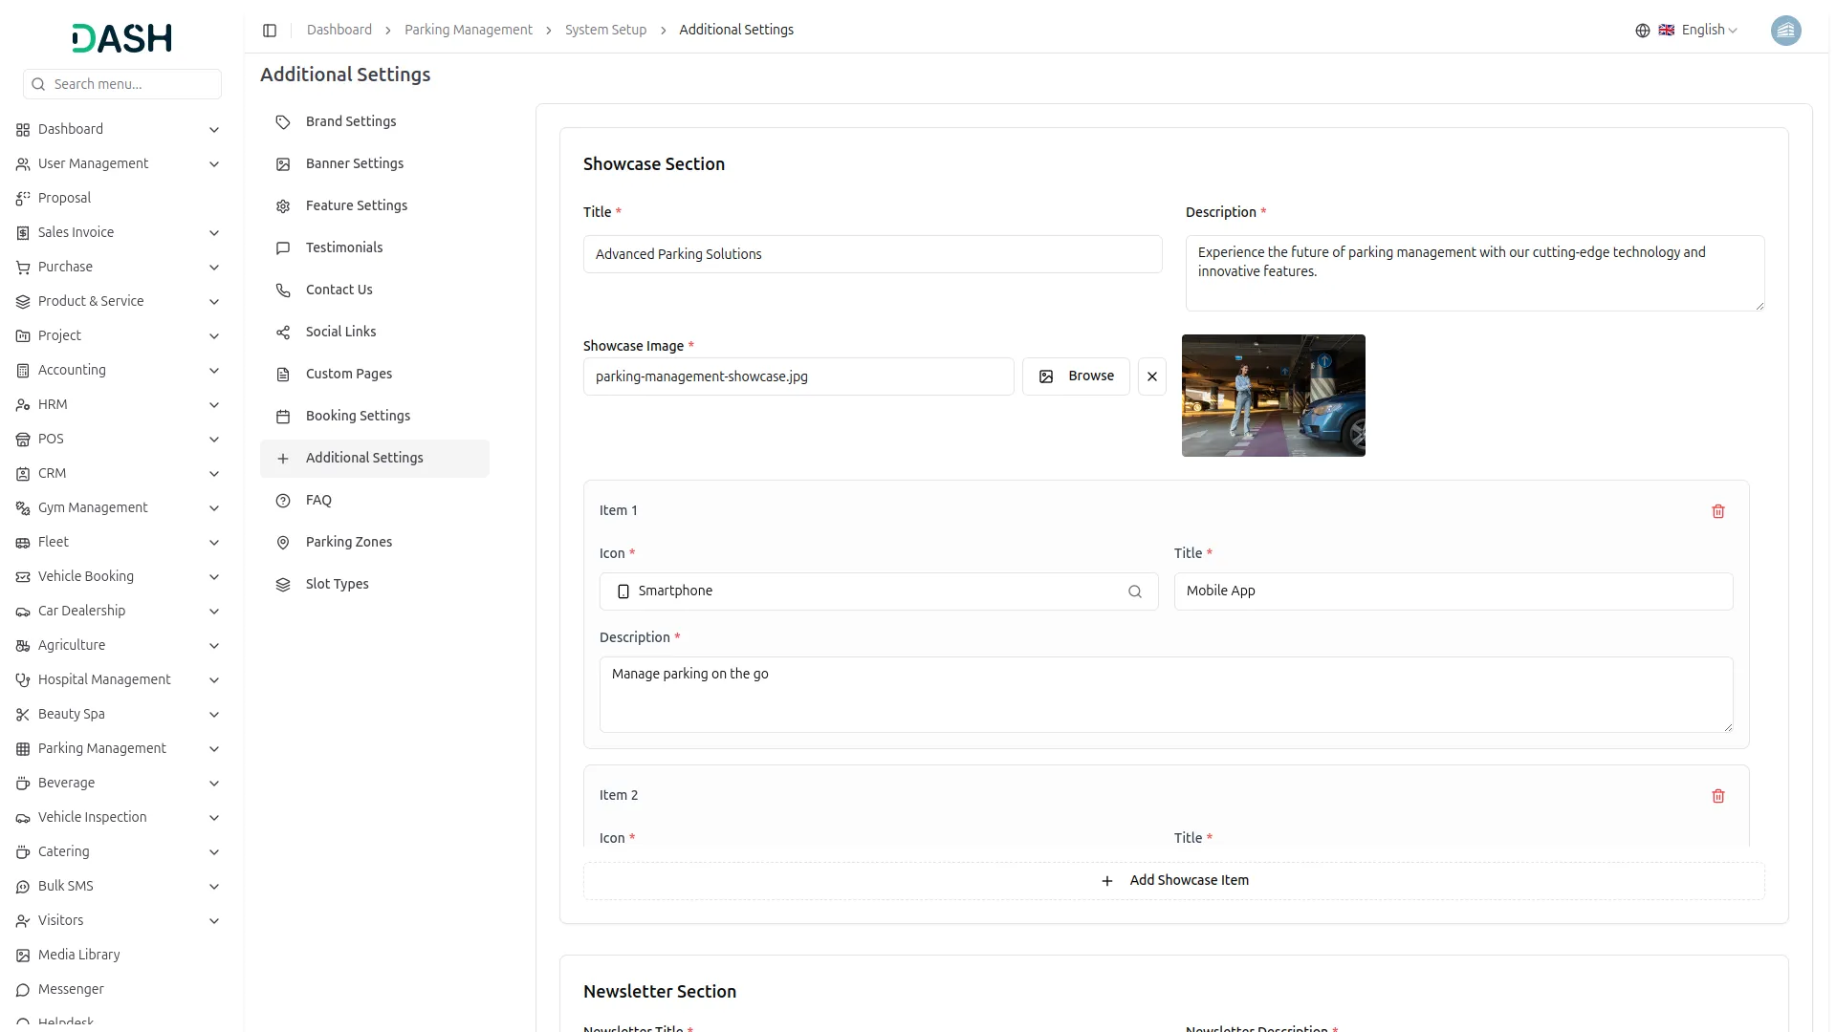
Task: Open Parking Zones settings
Action: pos(348,542)
